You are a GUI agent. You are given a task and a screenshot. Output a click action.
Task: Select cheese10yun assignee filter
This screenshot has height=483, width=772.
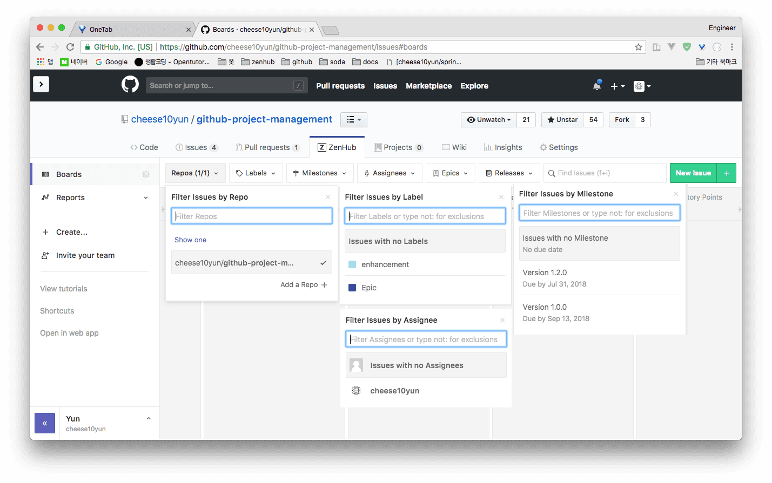pos(426,391)
